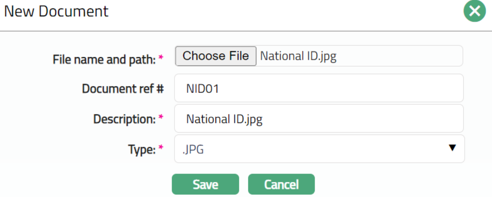The width and height of the screenshot is (492, 197).
Task: Click the "File name and path" label
Action: [x=104, y=60]
